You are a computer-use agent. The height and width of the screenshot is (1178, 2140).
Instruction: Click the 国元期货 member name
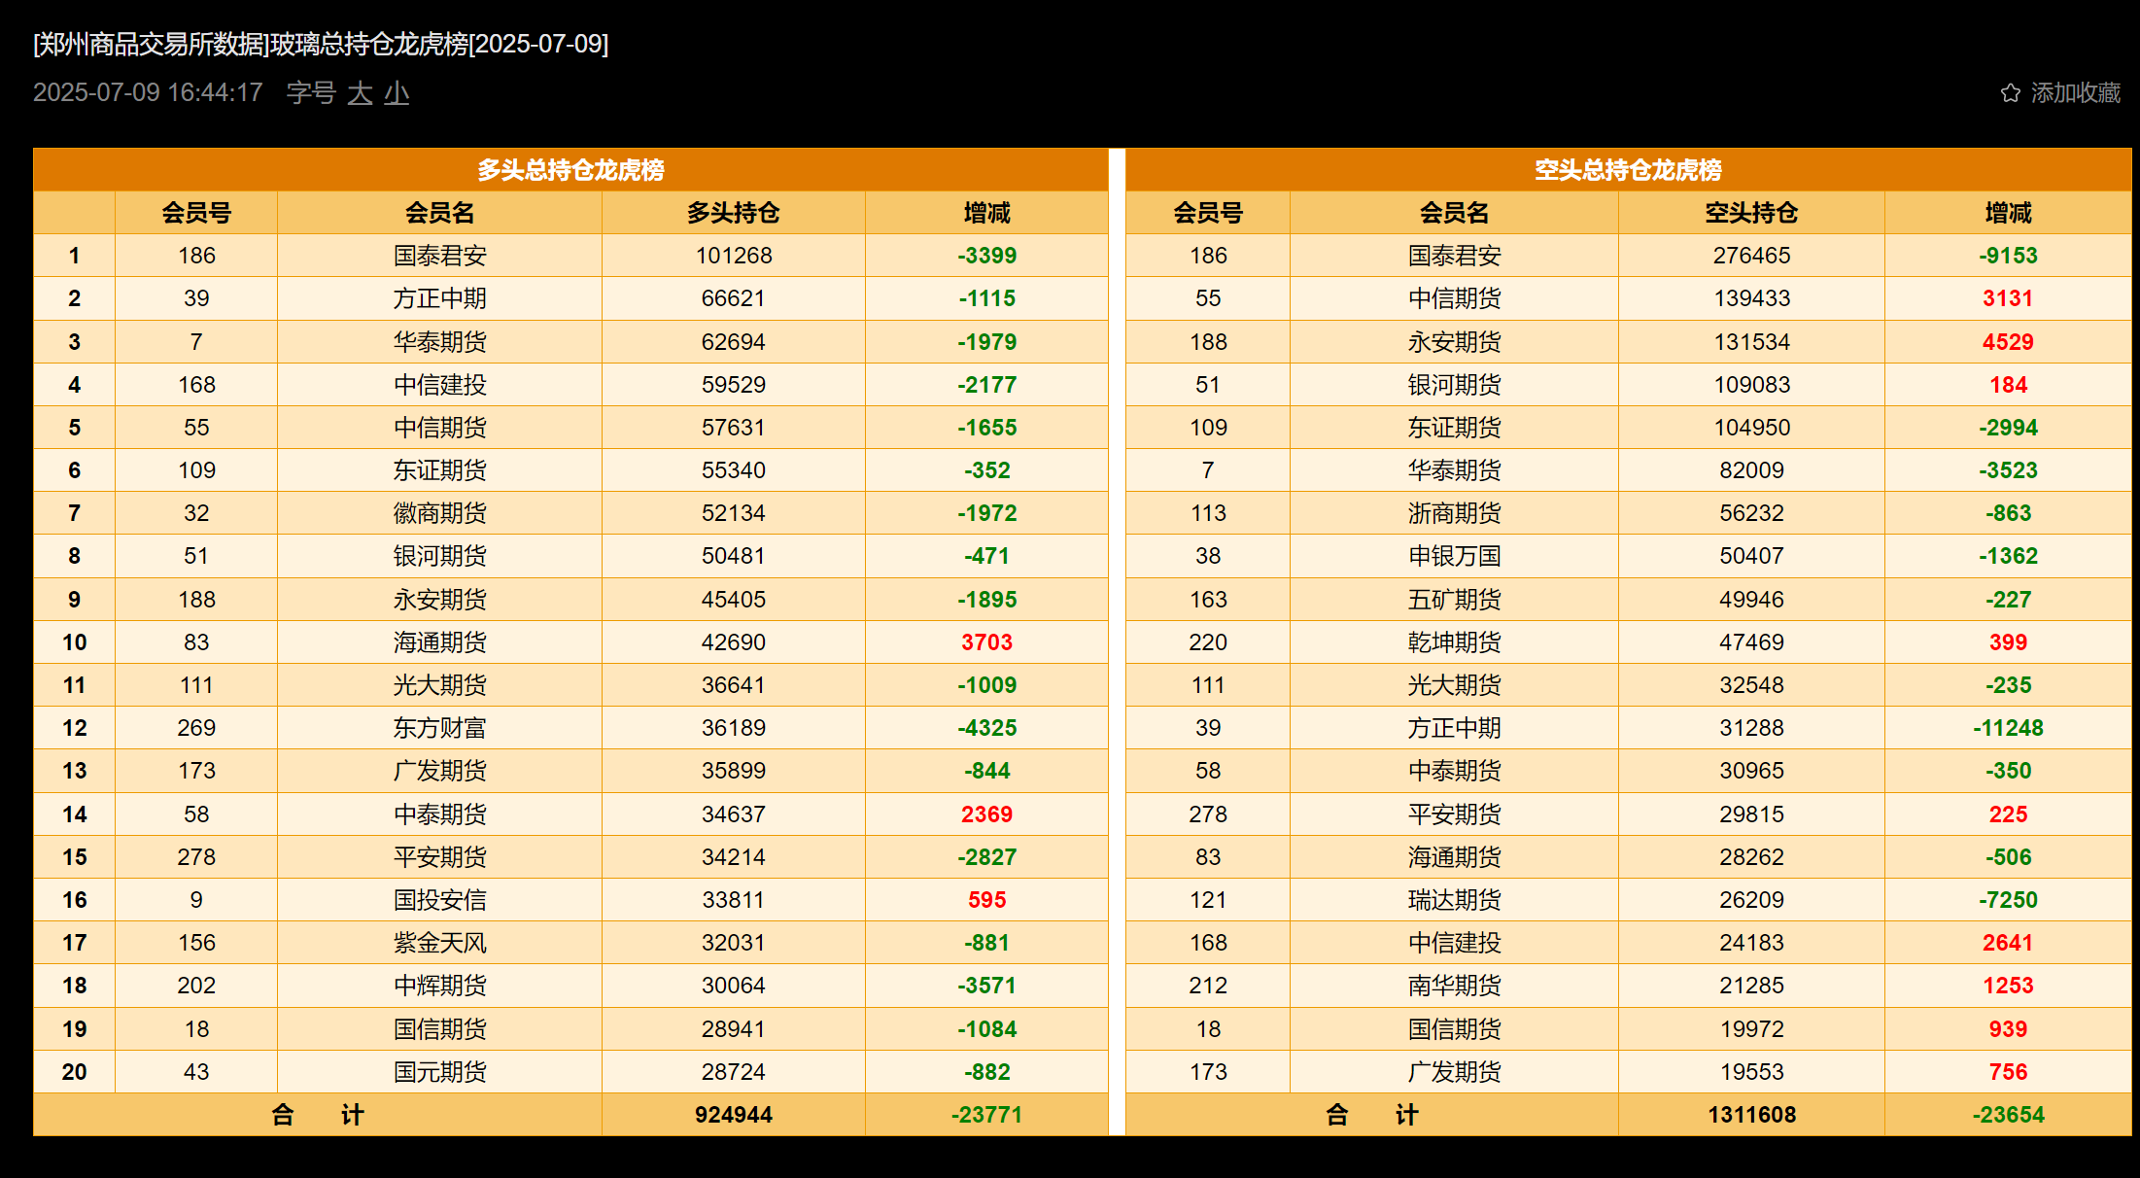pos(439,1072)
